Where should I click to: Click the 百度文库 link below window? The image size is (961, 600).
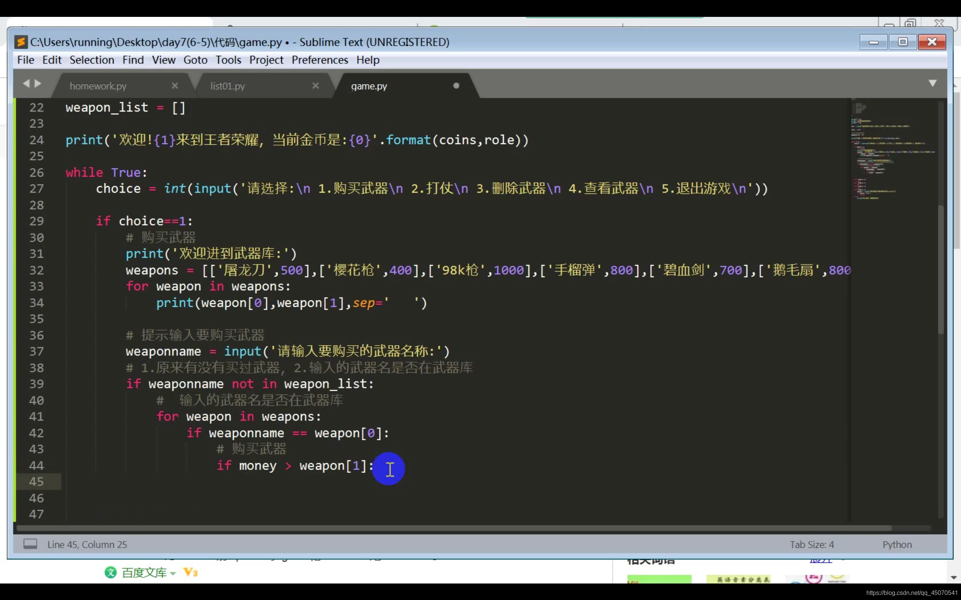click(144, 573)
